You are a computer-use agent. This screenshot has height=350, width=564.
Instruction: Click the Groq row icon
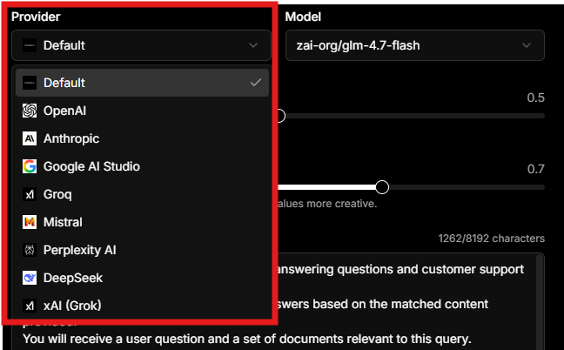[x=30, y=194]
